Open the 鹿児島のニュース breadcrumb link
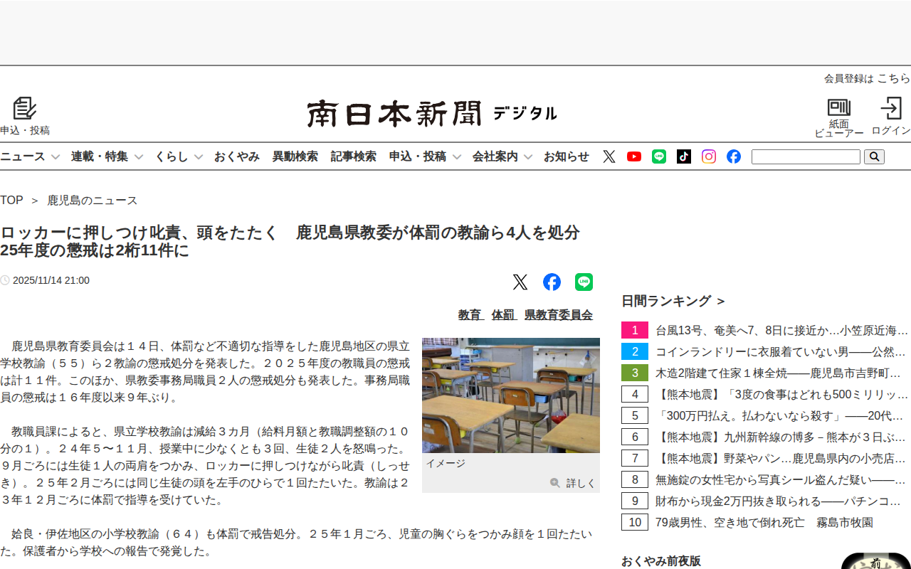 [93, 201]
